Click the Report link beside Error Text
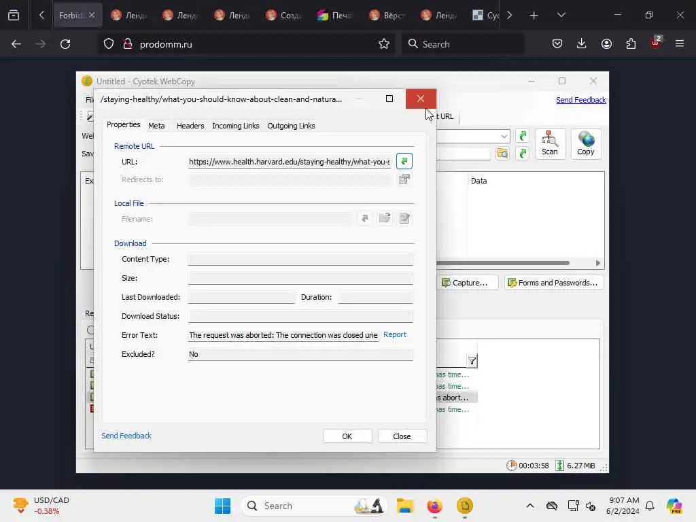Viewport: 696px width, 522px height. click(x=395, y=334)
